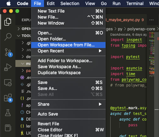This screenshot has width=159, height=137.
Task: Click polywrap-core breadcrumb segment
Action: coord(141,29)
